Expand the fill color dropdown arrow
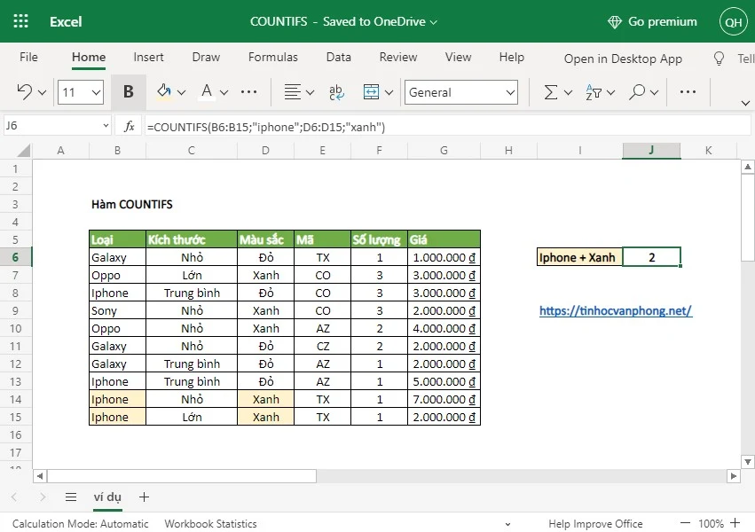 pyautogui.click(x=182, y=92)
